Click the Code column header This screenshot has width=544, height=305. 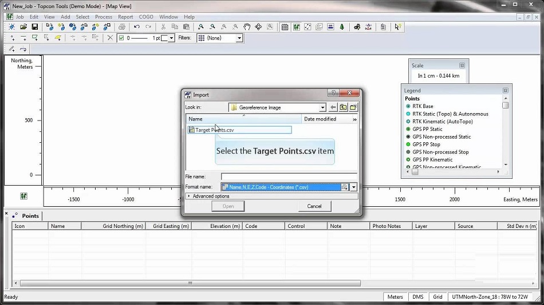(x=263, y=226)
